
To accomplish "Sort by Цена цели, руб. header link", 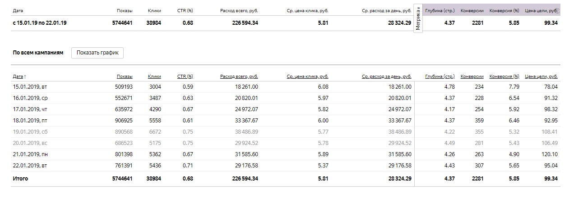I will (541, 77).
